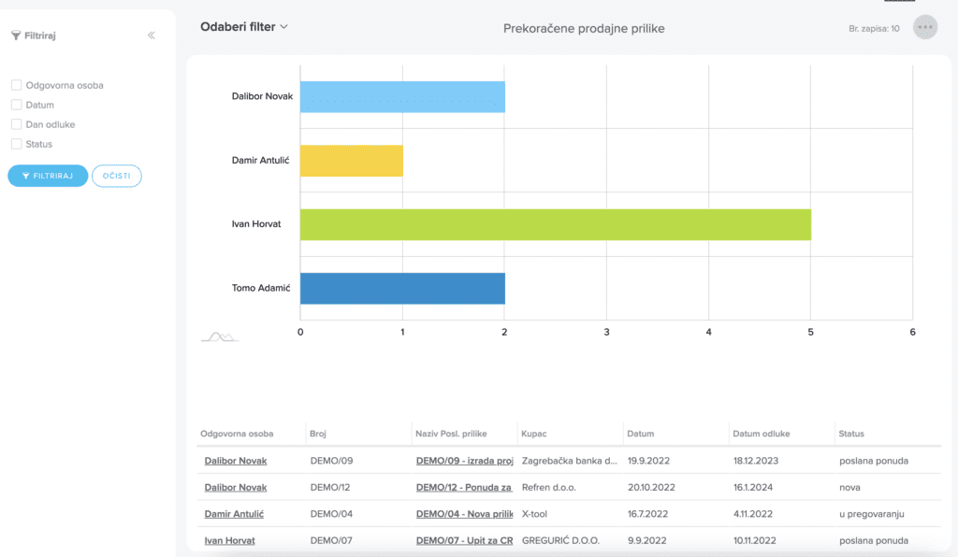This screenshot has height=557, width=958.
Task: Click the decision date 10.11.2022 cell
Action: [755, 540]
